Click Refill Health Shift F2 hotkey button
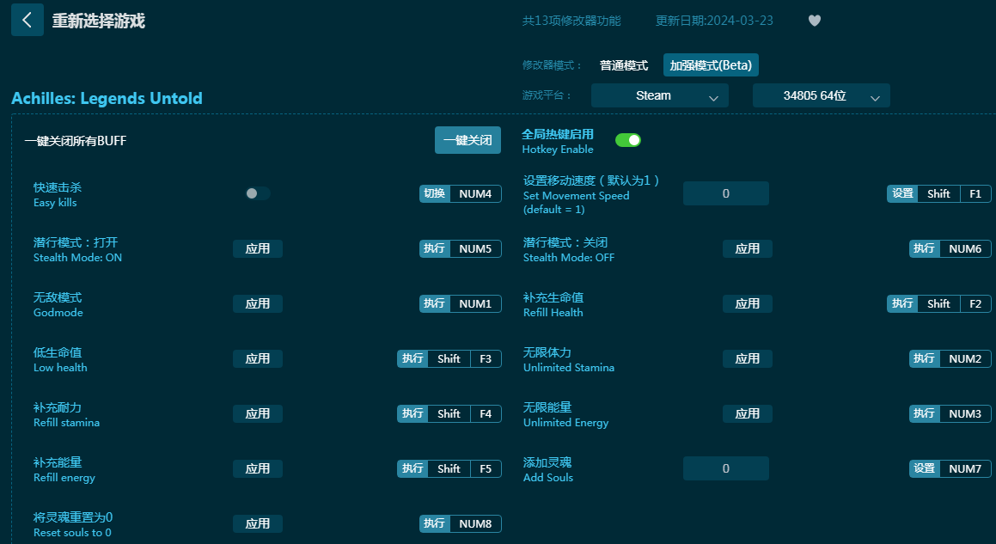Viewport: 996px width, 544px height. (x=939, y=303)
